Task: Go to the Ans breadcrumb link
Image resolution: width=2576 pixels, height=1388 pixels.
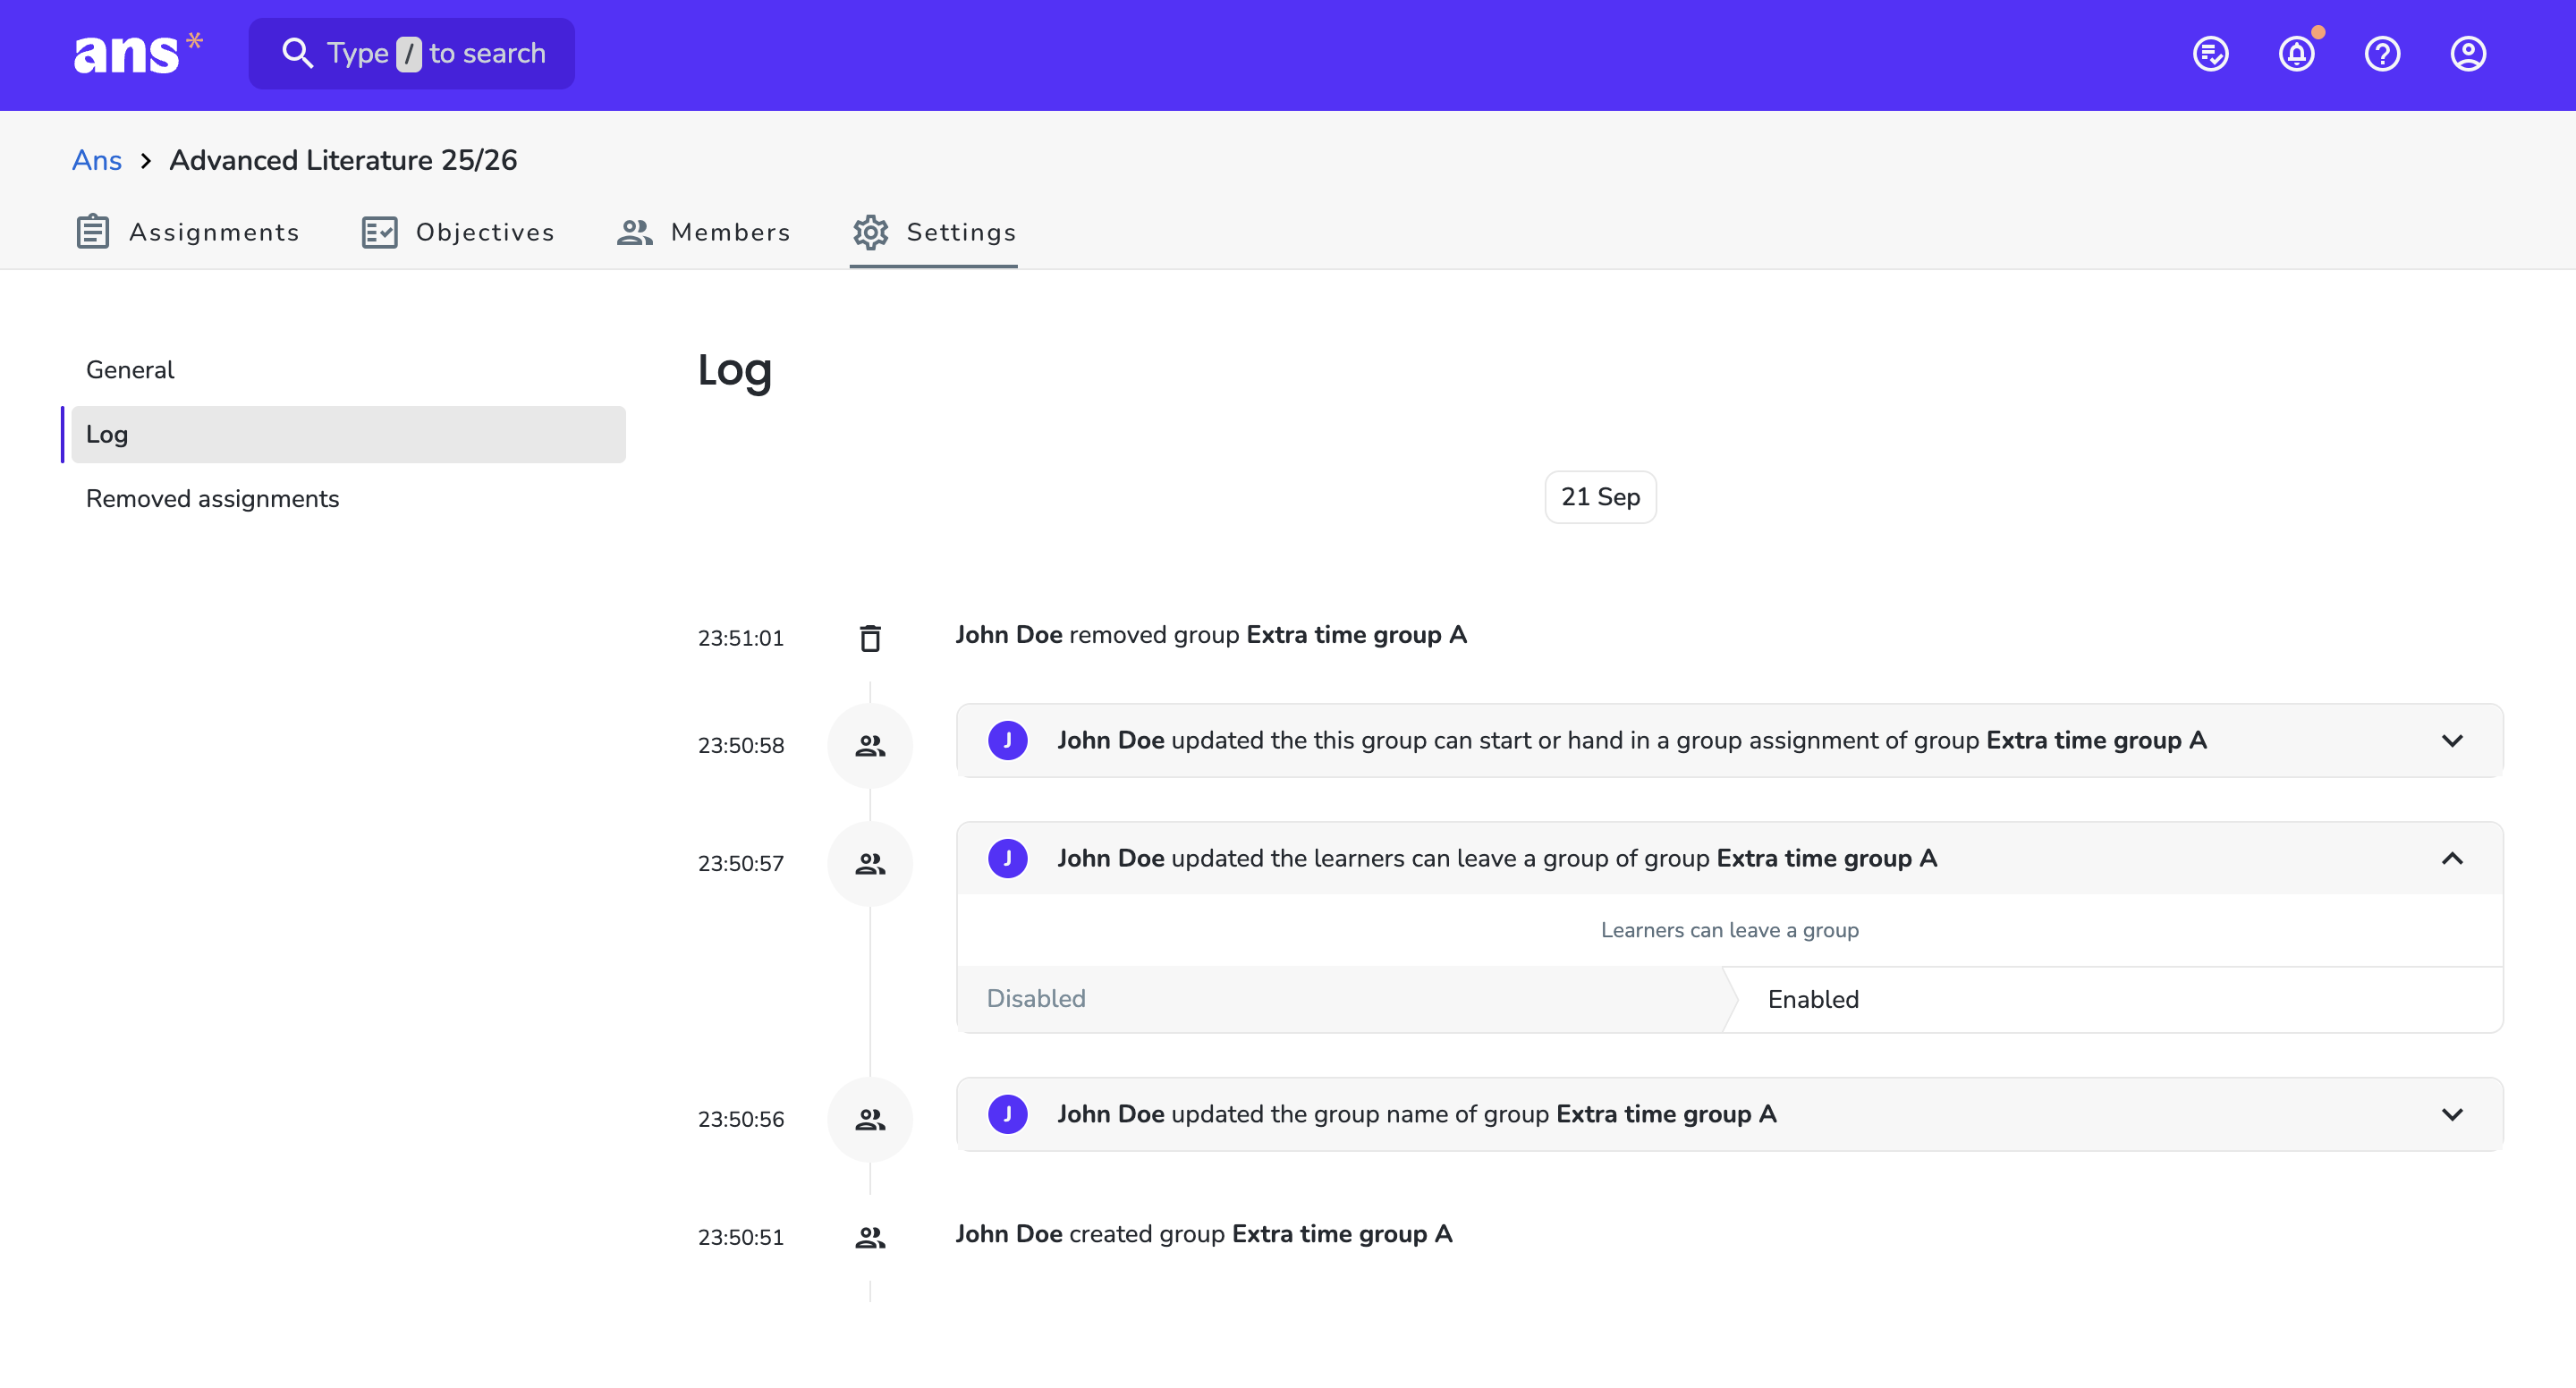Action: (97, 160)
